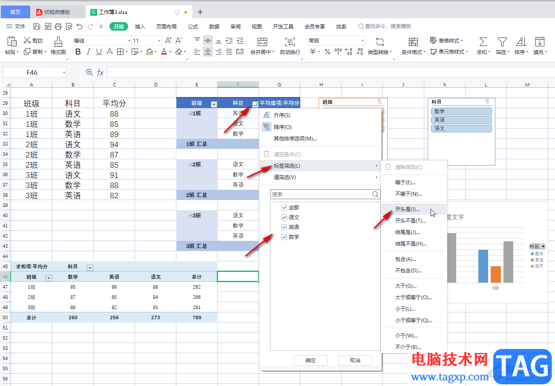555x386 pixels.
Task: Open 班级 dropdown in lower pivot table row 46
Action: 49,278
